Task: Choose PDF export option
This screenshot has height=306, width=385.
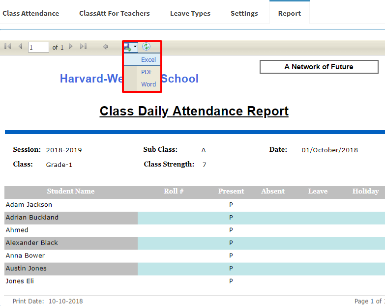Action: point(147,72)
